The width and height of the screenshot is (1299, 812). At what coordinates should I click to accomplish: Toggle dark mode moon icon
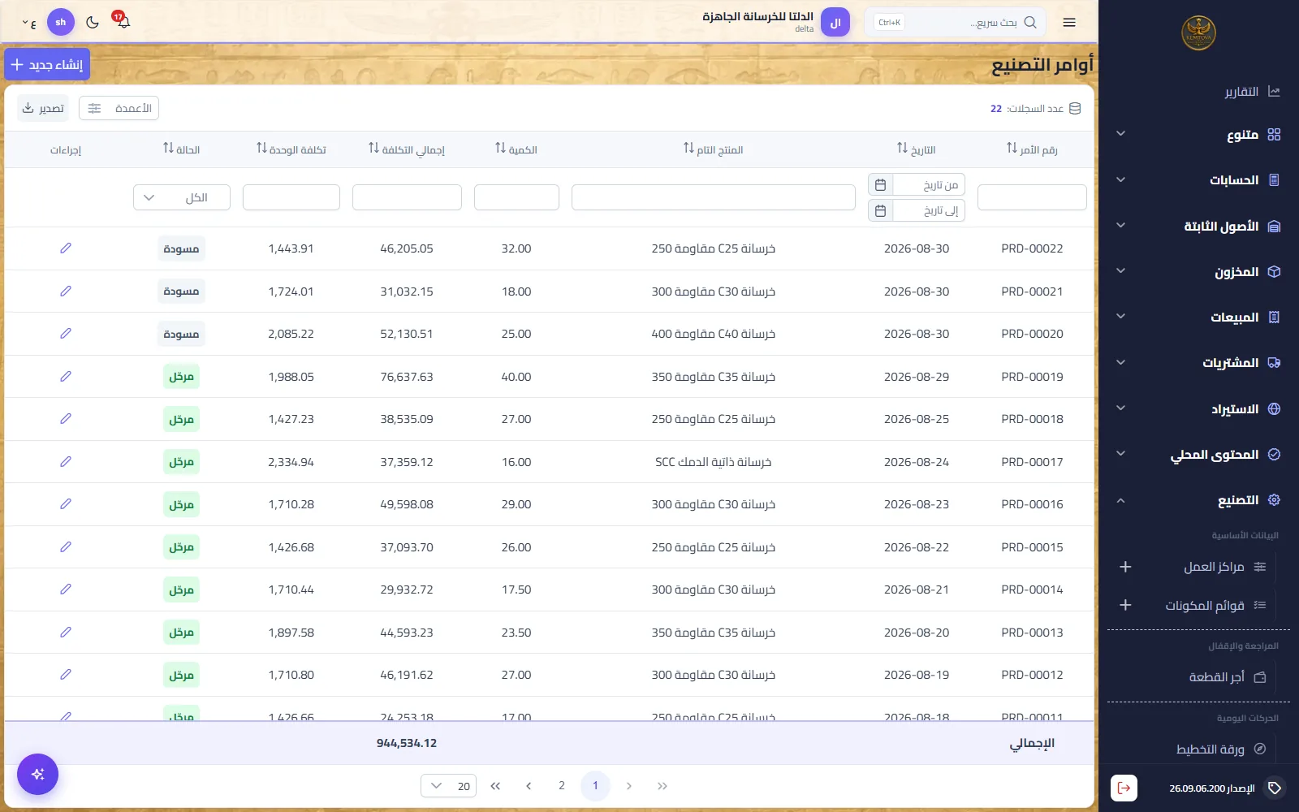click(x=93, y=22)
